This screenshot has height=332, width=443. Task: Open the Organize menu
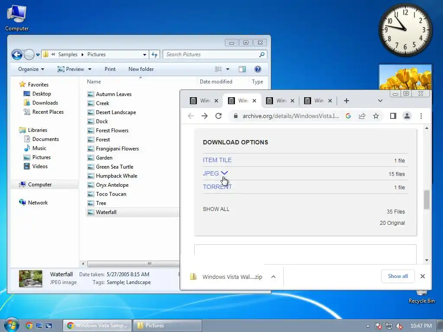(31, 69)
